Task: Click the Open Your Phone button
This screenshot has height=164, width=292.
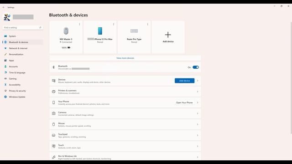Action: pyautogui.click(x=184, y=102)
